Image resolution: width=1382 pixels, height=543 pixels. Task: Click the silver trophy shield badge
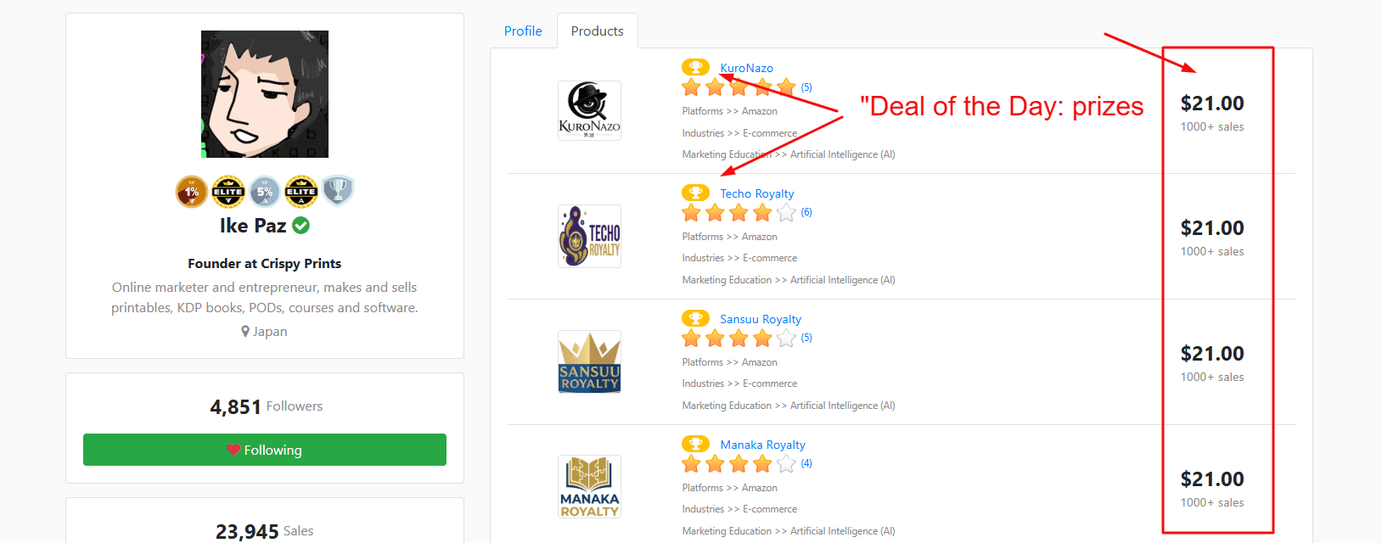(338, 191)
